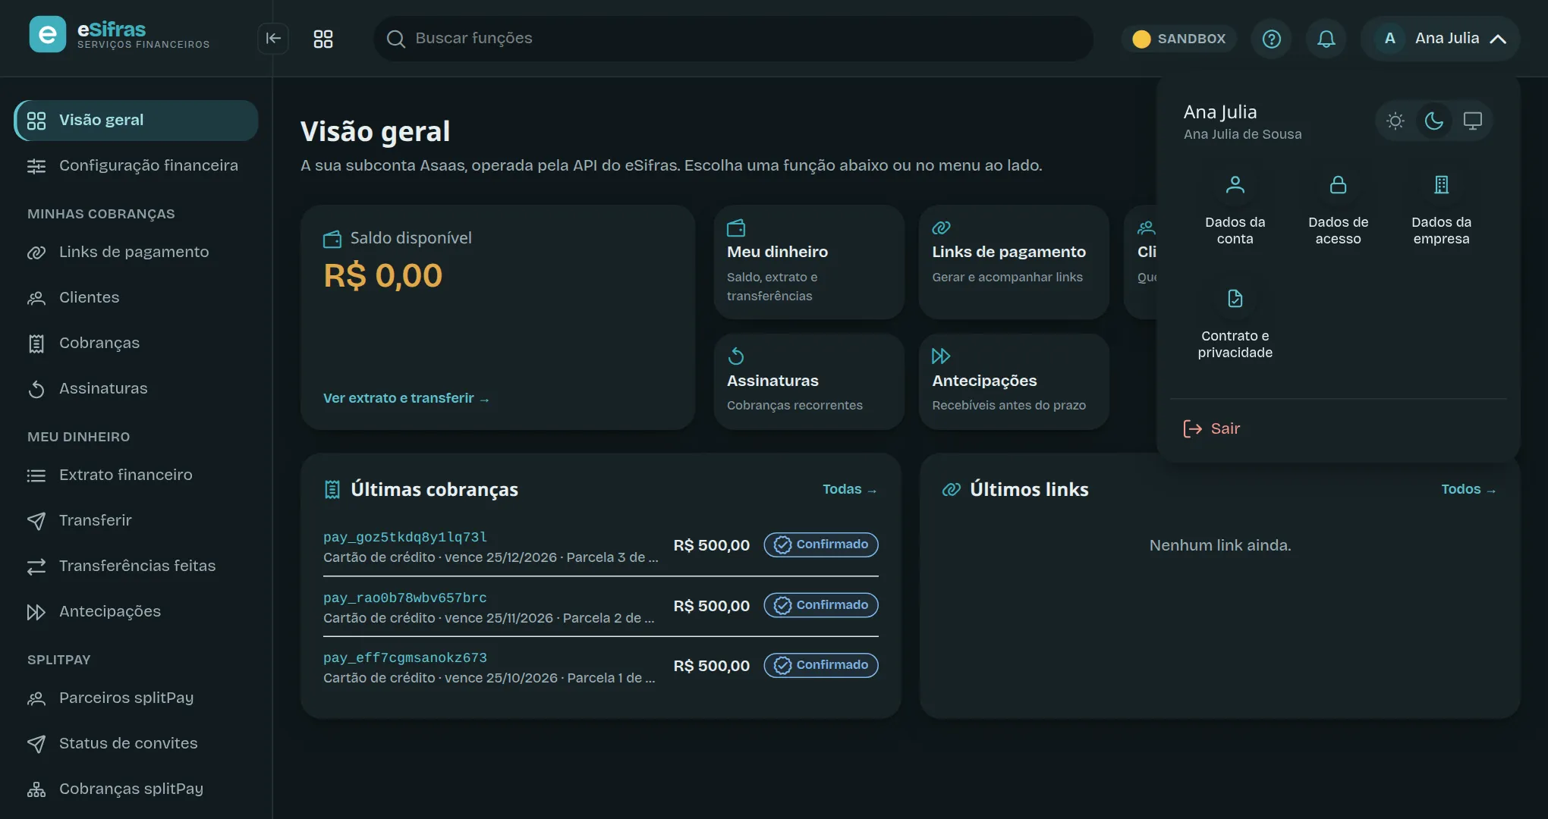1548x819 pixels.
Task: Focus the Buscar funções search field
Action: click(733, 39)
